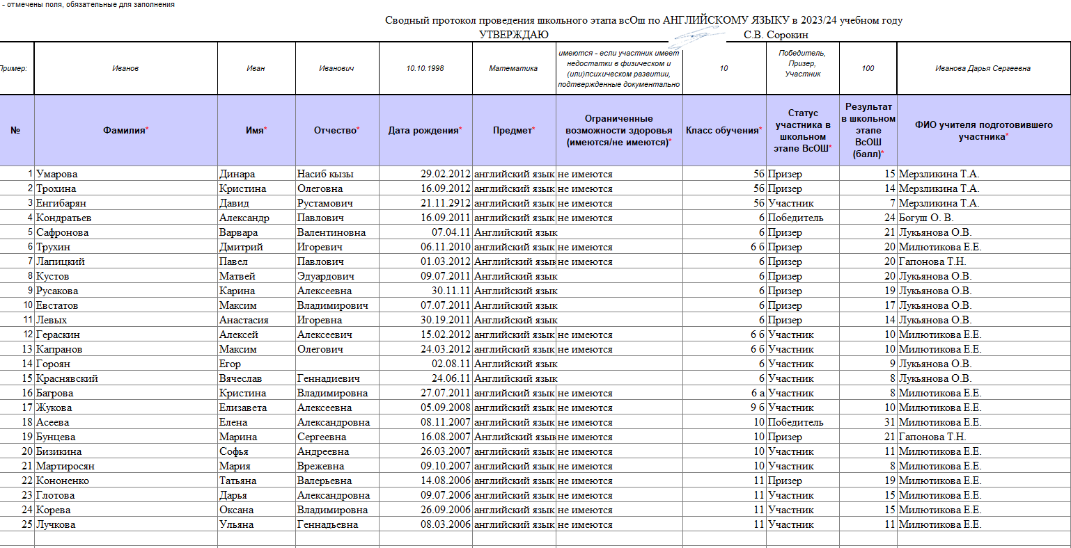Select surname cell Кондратьев
The image size is (1071, 548).
[125, 218]
